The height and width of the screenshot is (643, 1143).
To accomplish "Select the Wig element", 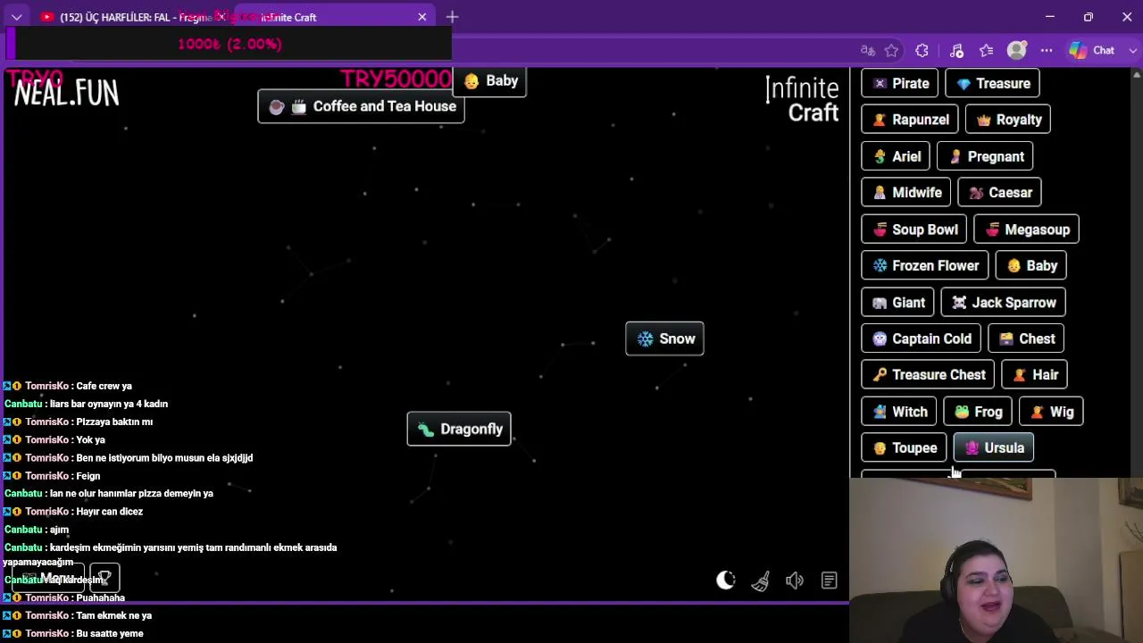I will (x=1051, y=412).
